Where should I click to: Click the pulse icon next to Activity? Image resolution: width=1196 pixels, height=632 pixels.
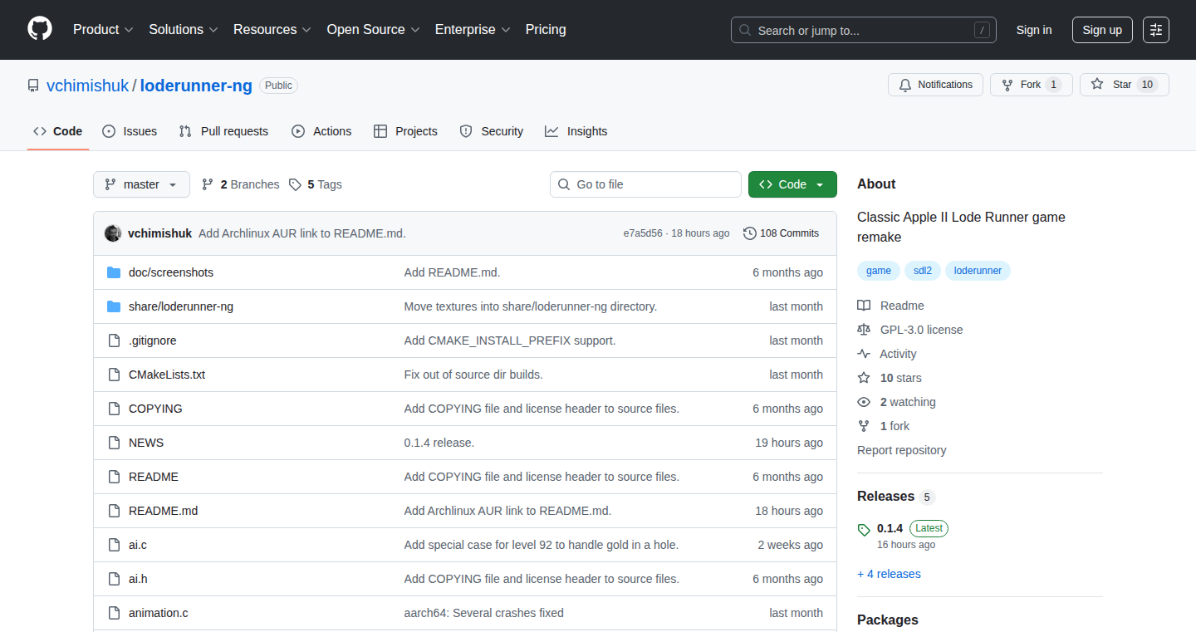864,354
